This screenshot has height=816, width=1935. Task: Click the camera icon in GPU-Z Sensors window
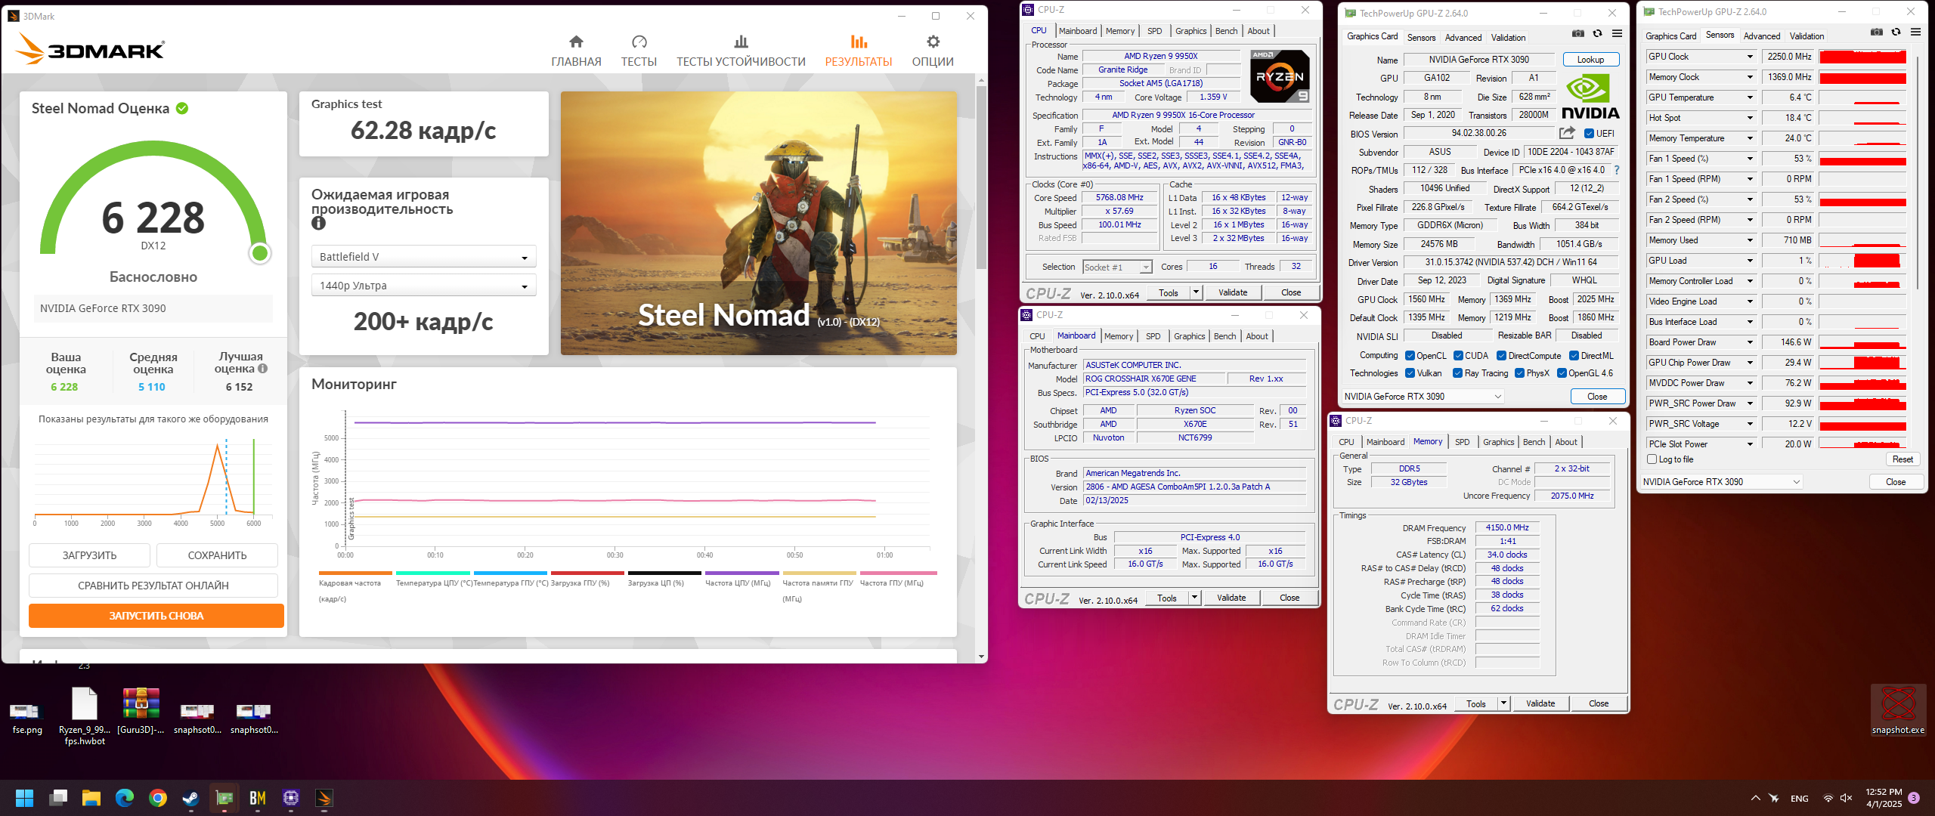pos(1877,32)
